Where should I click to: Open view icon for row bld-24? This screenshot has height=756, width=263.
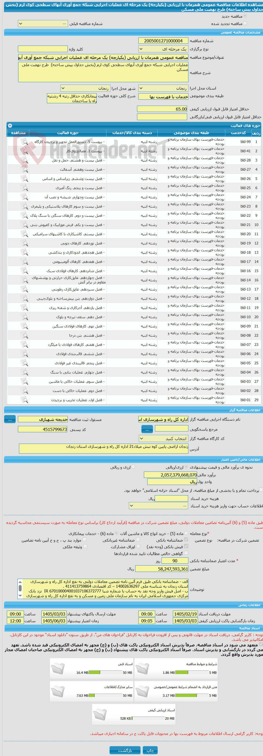(x=24, y=197)
